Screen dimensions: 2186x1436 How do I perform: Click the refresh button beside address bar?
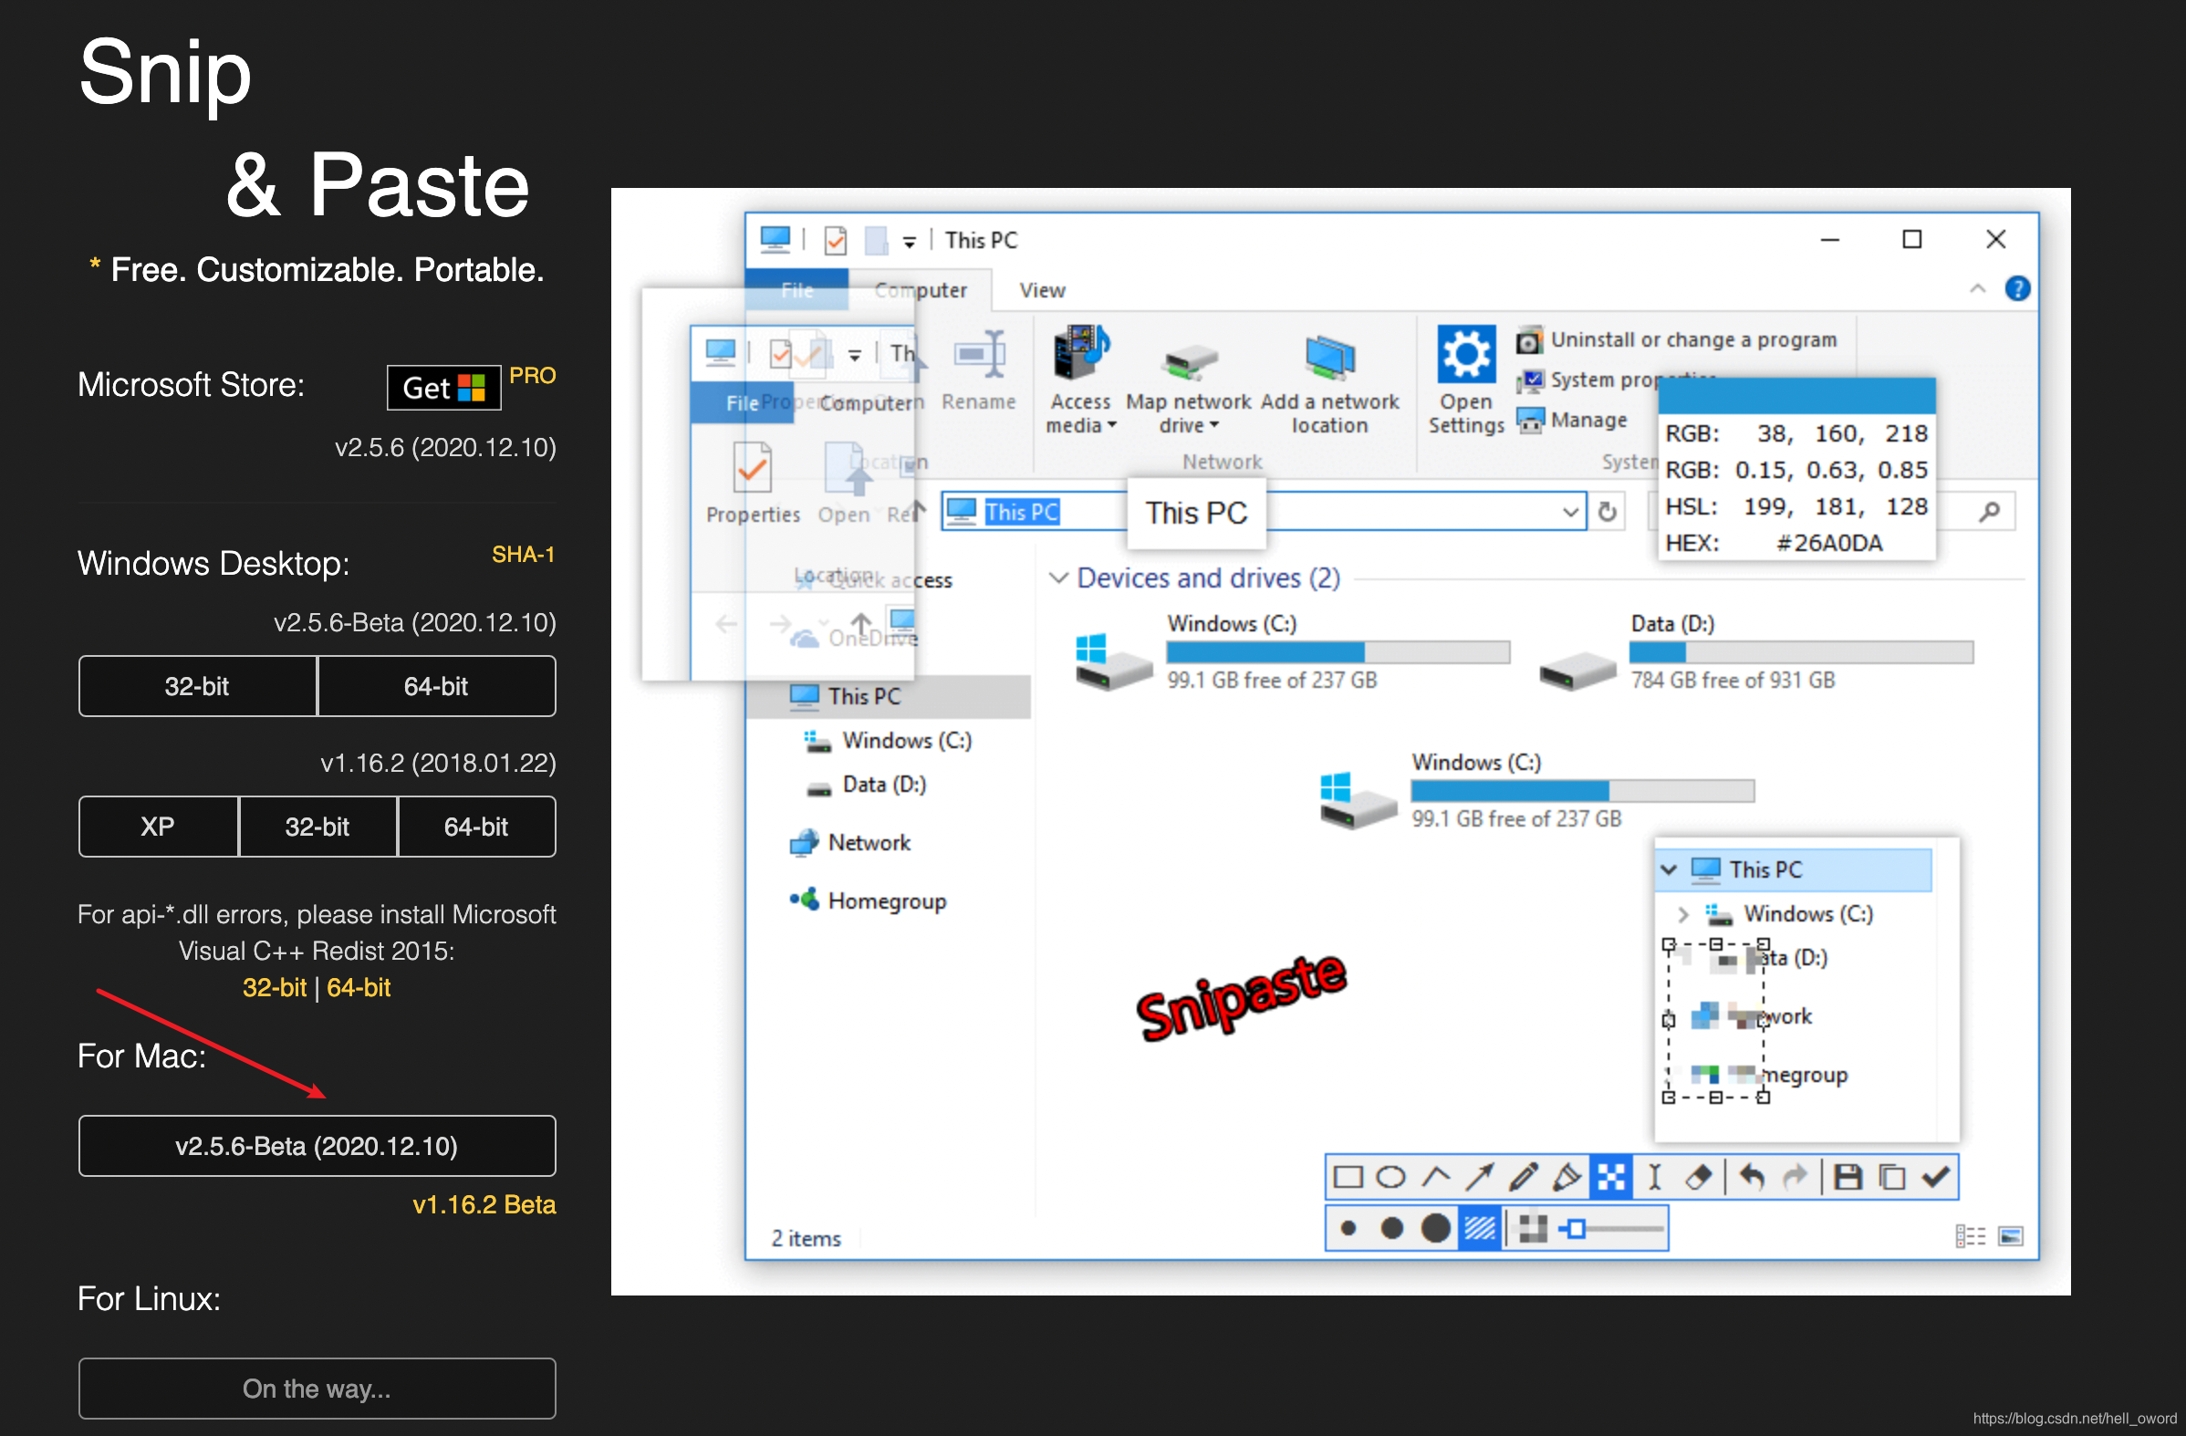point(1607,512)
